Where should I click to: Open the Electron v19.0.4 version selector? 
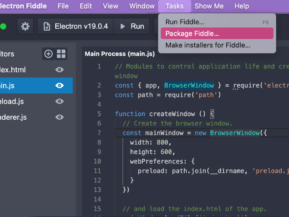click(75, 26)
